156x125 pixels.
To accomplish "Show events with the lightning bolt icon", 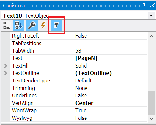I will 43,25.
